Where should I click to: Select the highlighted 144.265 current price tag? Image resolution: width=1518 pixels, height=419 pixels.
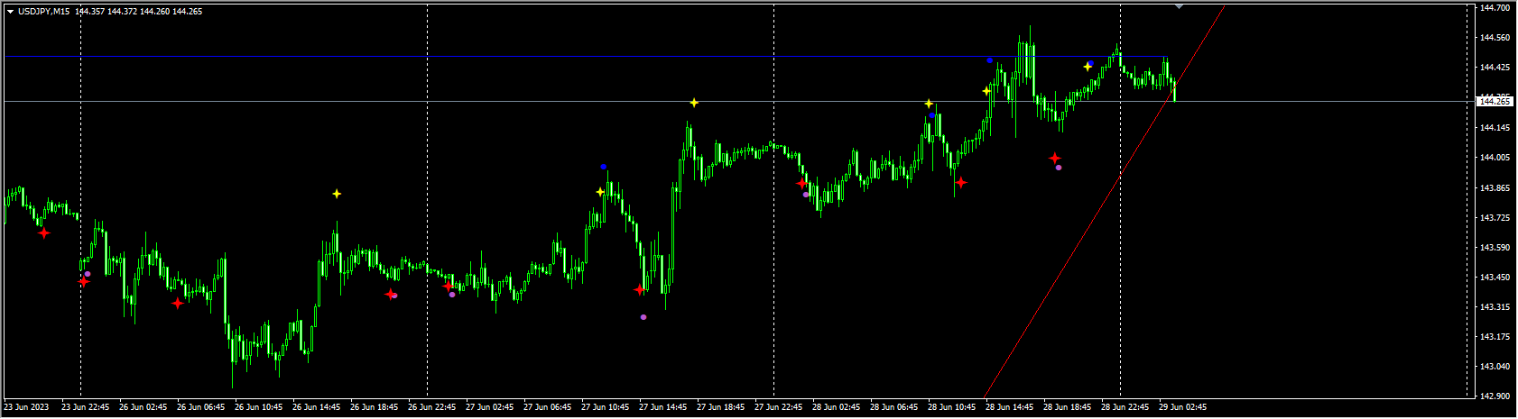click(1495, 102)
